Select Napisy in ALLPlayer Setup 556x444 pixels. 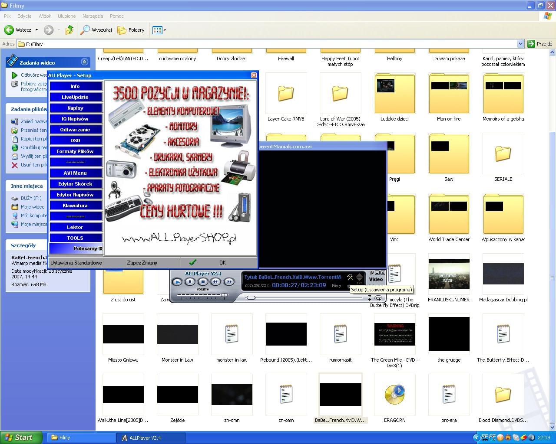tap(75, 108)
